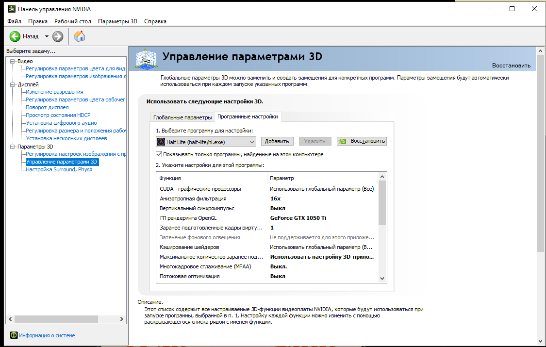Click settings list scroll up arrow
The width and height of the screenshot is (546, 347).
click(382, 177)
